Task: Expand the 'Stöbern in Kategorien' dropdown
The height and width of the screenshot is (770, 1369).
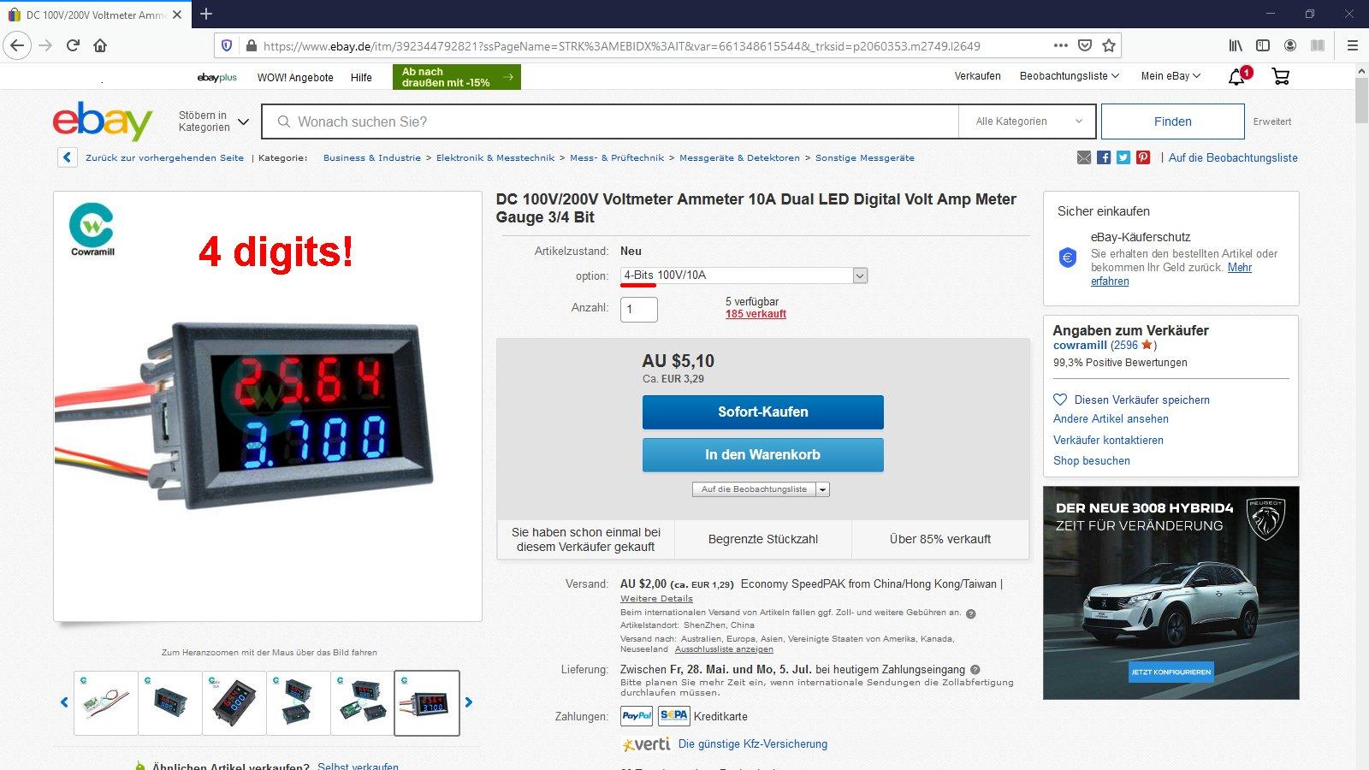Action: tap(213, 121)
